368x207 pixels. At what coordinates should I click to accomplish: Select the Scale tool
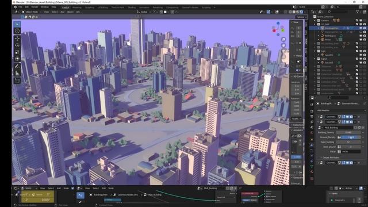coord(17,52)
